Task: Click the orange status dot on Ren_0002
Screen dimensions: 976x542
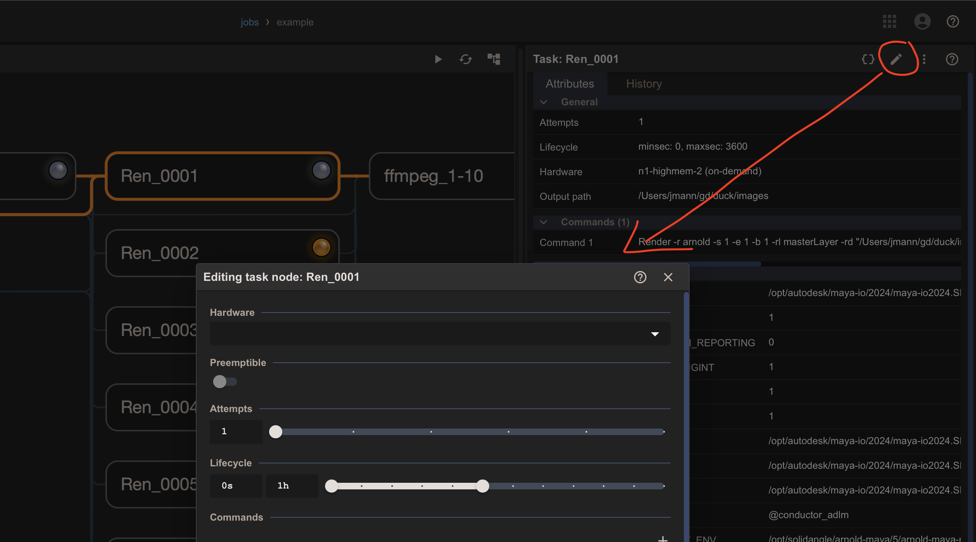Action: click(321, 248)
